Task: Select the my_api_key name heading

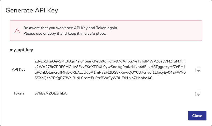Action: click(x=21, y=49)
